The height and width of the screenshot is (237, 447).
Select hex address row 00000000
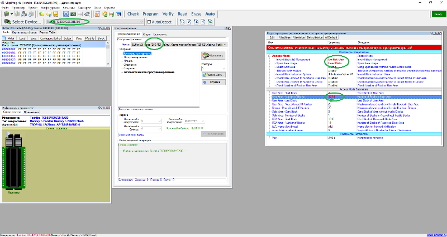[41, 49]
